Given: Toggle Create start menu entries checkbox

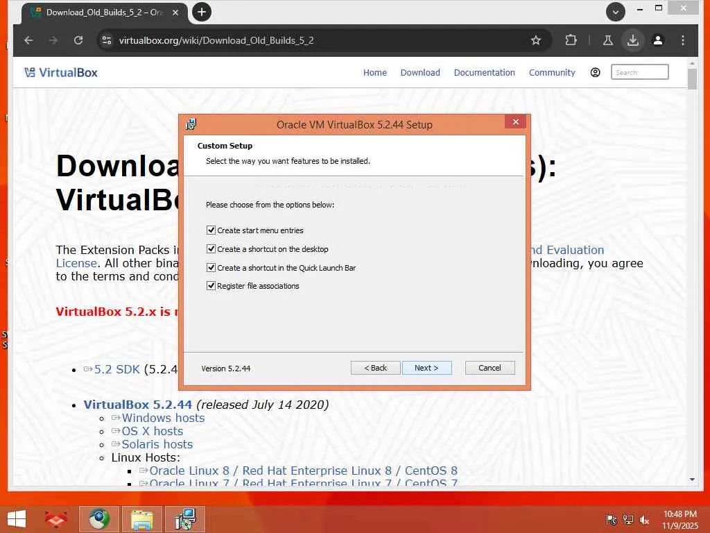Looking at the screenshot, I should [211, 230].
